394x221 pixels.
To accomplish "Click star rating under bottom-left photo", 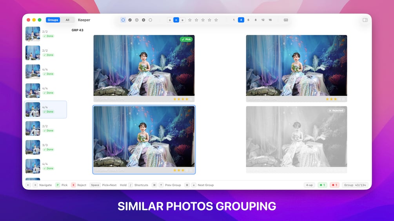I will pos(183,171).
